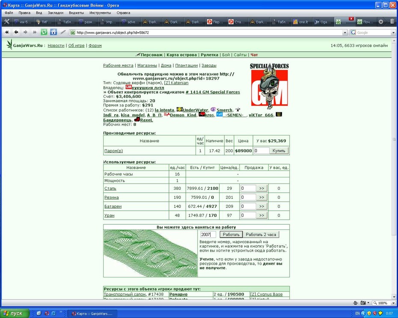Open the Новости link
The width and height of the screenshot is (398, 318).
coord(56,45)
